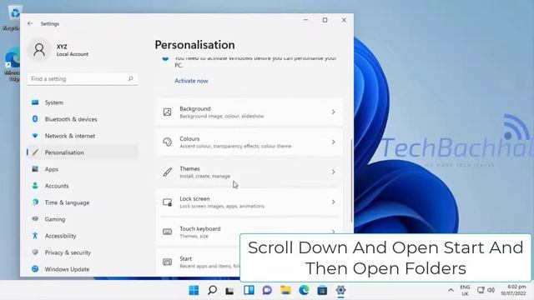
Task: Open the Lock screen settings row
Action: tap(249, 202)
